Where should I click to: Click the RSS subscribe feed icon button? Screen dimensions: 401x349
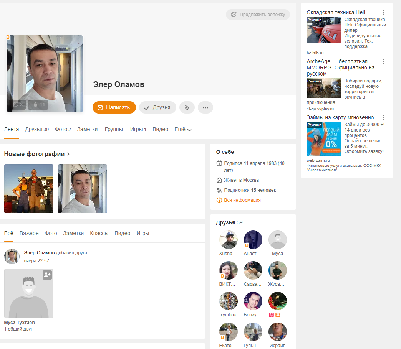187,108
